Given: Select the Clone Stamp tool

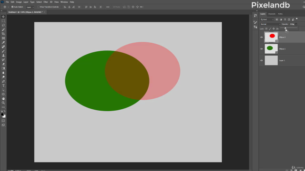Looking at the screenshot, I should 3,56.
